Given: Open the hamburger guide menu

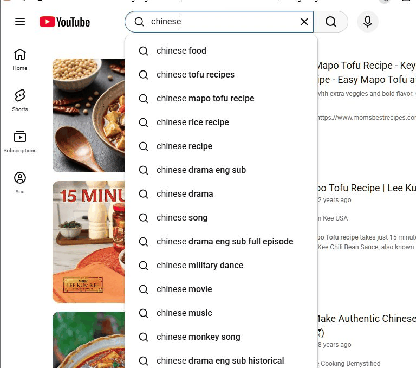Looking at the screenshot, I should coord(20,22).
